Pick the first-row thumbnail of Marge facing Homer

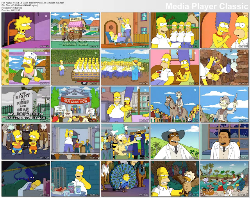[x=225, y=30]
